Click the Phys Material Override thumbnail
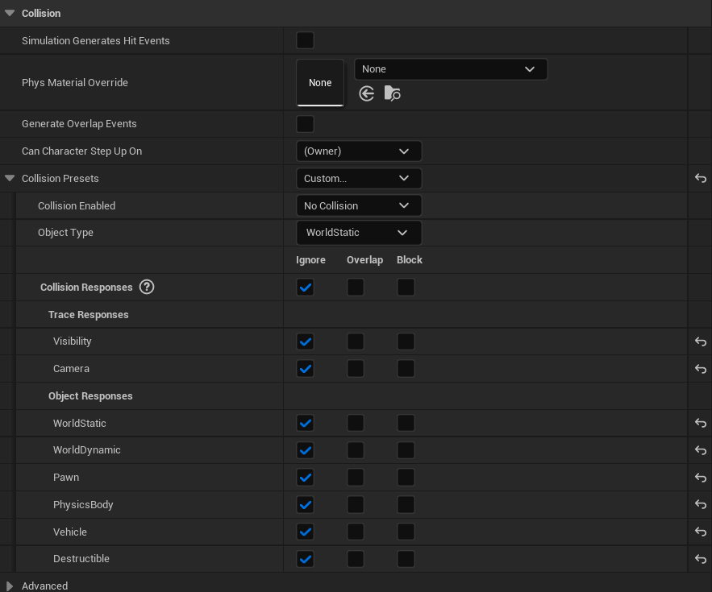 (x=320, y=82)
